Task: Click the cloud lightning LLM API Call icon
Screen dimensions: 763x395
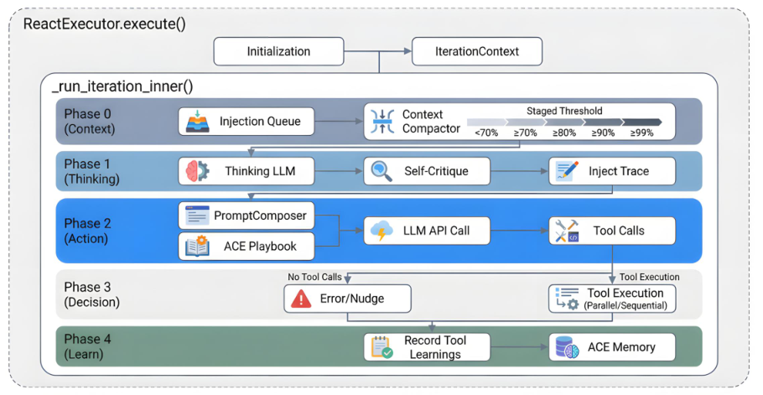Action: pos(381,231)
